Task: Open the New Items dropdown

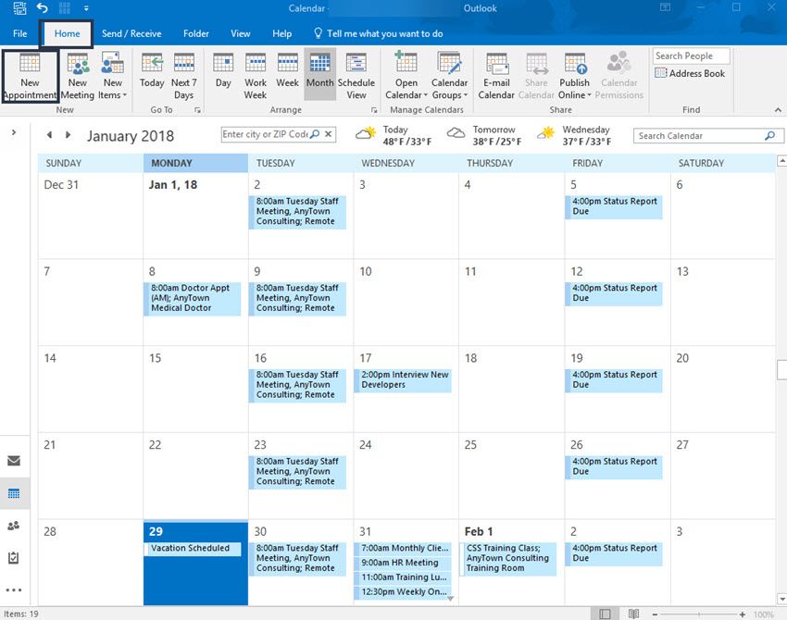Action: point(112,76)
